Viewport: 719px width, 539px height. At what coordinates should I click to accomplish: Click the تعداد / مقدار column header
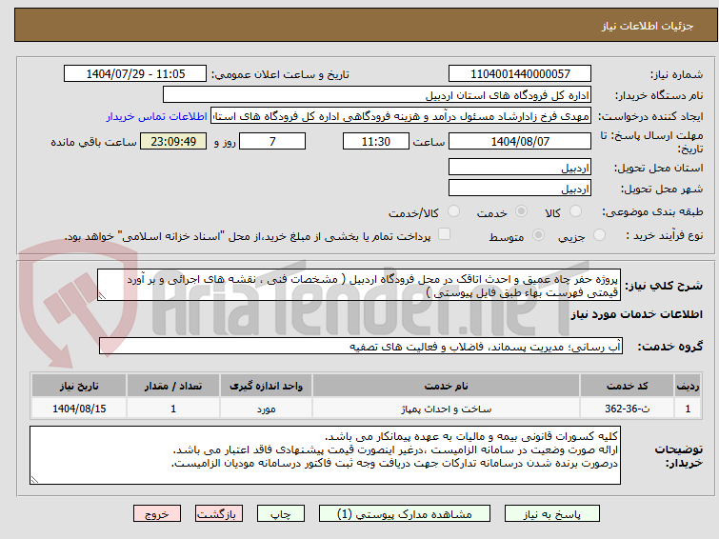coord(173,386)
